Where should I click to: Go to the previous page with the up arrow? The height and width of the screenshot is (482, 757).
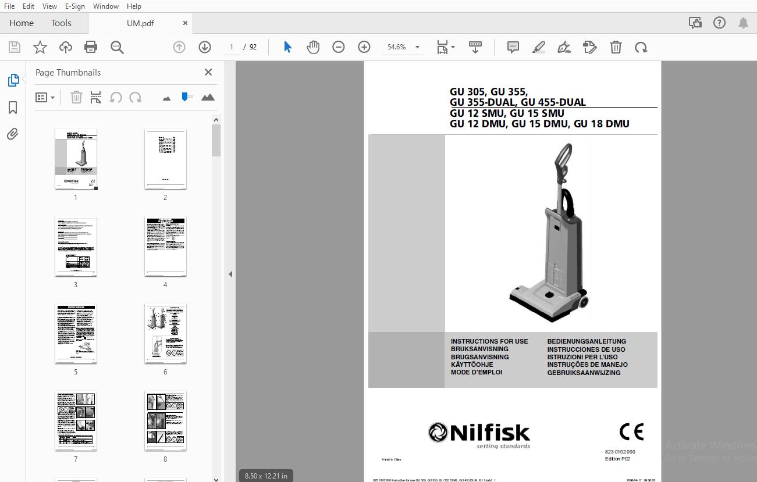tap(179, 47)
